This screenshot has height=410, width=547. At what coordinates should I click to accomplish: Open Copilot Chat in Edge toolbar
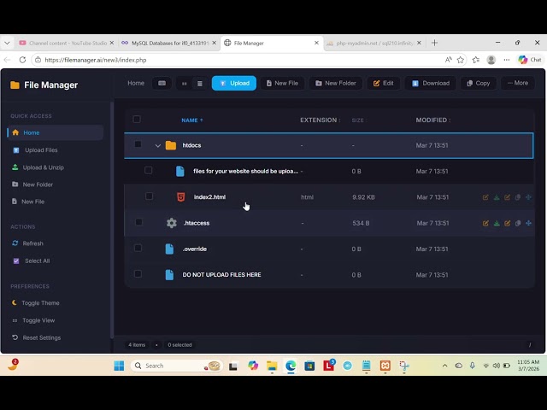(530, 60)
